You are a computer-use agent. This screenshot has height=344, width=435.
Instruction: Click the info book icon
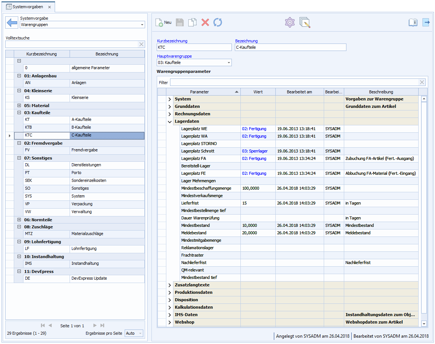tap(413, 23)
